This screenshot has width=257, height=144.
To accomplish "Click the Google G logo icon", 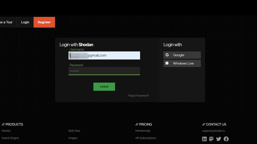I will tap(167, 55).
